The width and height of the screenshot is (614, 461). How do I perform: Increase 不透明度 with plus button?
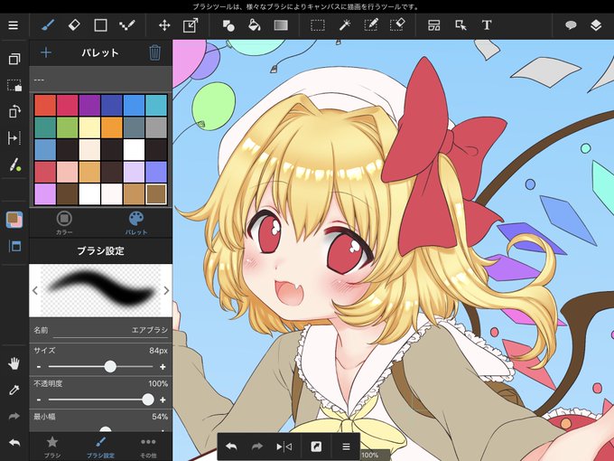click(163, 400)
